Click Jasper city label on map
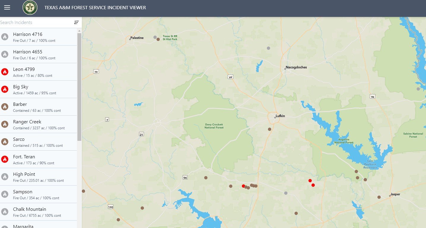The image size is (426, 228). click(395, 194)
